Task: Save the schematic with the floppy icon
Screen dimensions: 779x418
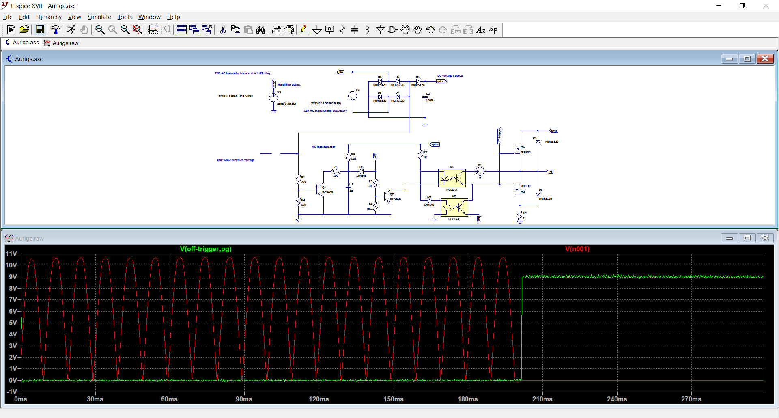Action: click(39, 30)
